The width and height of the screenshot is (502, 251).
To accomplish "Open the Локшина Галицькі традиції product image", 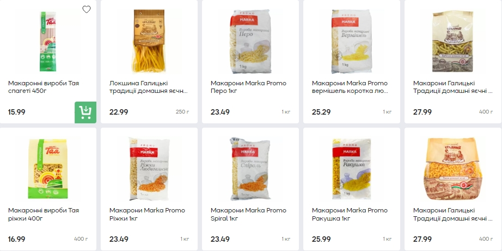I will (149, 41).
